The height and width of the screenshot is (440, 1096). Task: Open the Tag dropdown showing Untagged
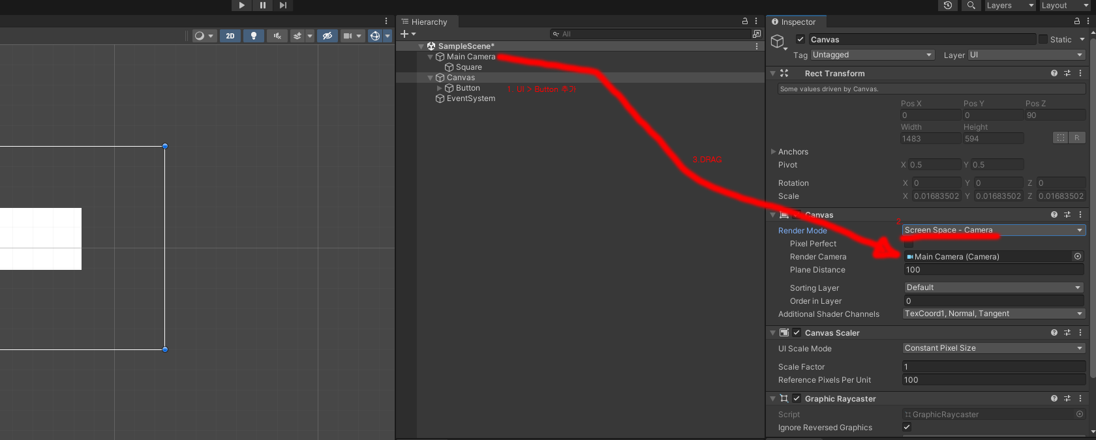[x=872, y=55]
